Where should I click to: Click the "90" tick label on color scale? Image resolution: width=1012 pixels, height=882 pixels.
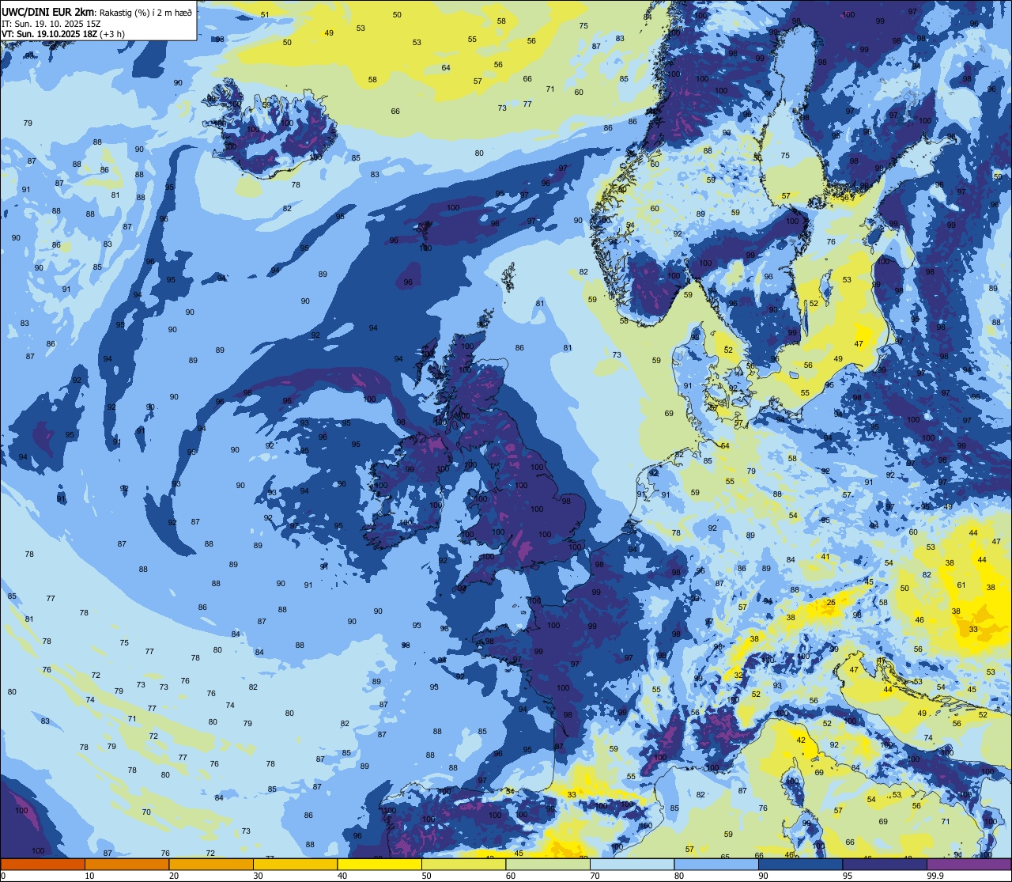763,876
